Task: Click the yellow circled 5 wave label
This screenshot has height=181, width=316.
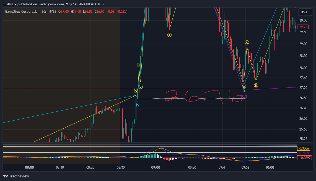Action: coord(136,91)
